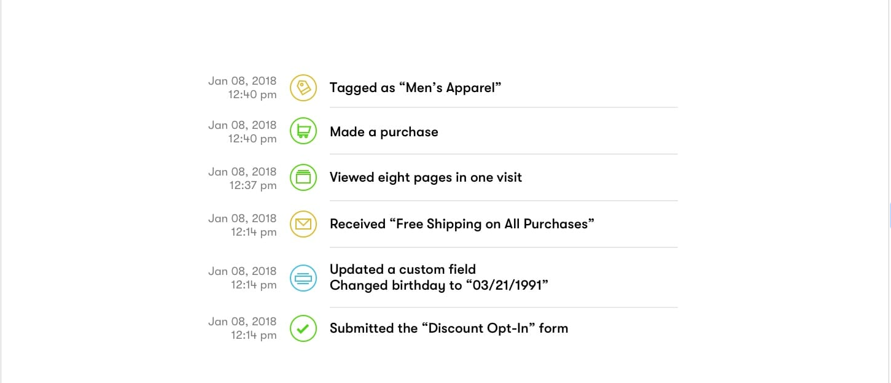Open Received "Free Shipping on All Purchases" entry
The image size is (891, 383).
point(462,224)
